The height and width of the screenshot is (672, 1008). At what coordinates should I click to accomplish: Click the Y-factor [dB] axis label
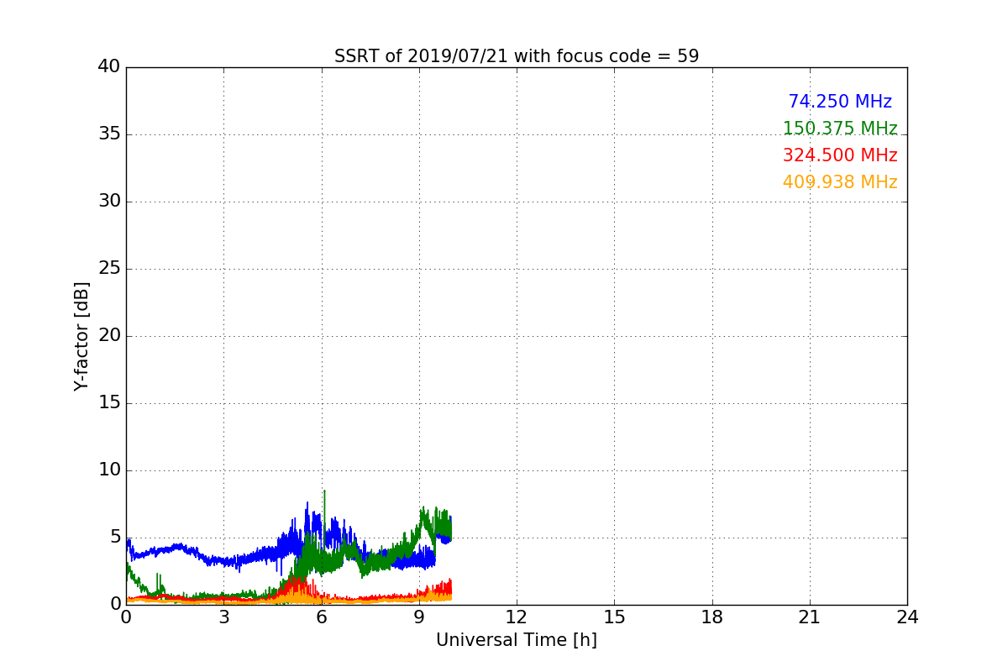81,336
